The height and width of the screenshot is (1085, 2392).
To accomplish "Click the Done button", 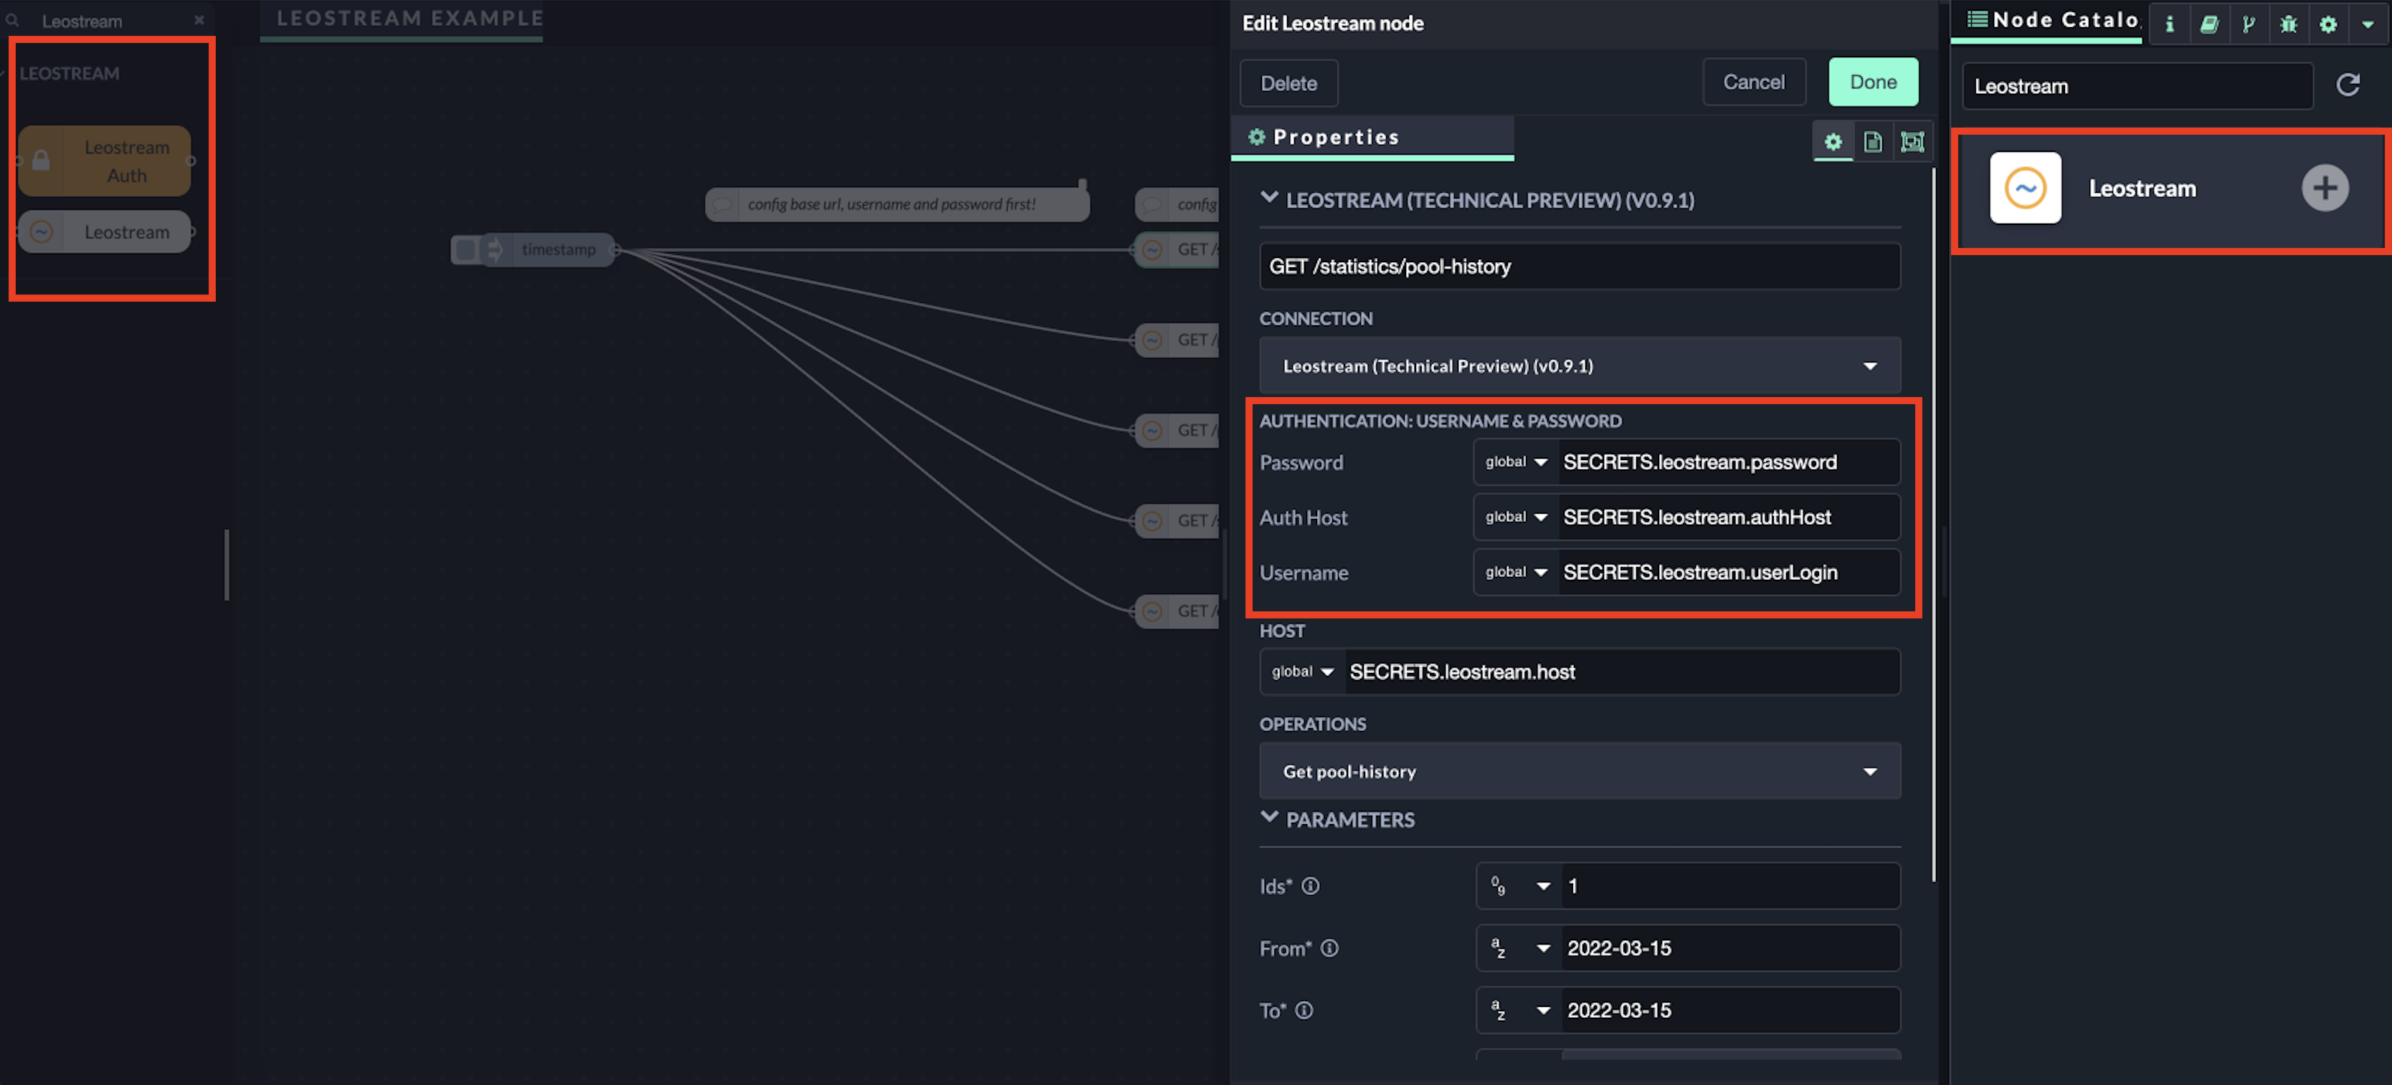I will tap(1872, 82).
